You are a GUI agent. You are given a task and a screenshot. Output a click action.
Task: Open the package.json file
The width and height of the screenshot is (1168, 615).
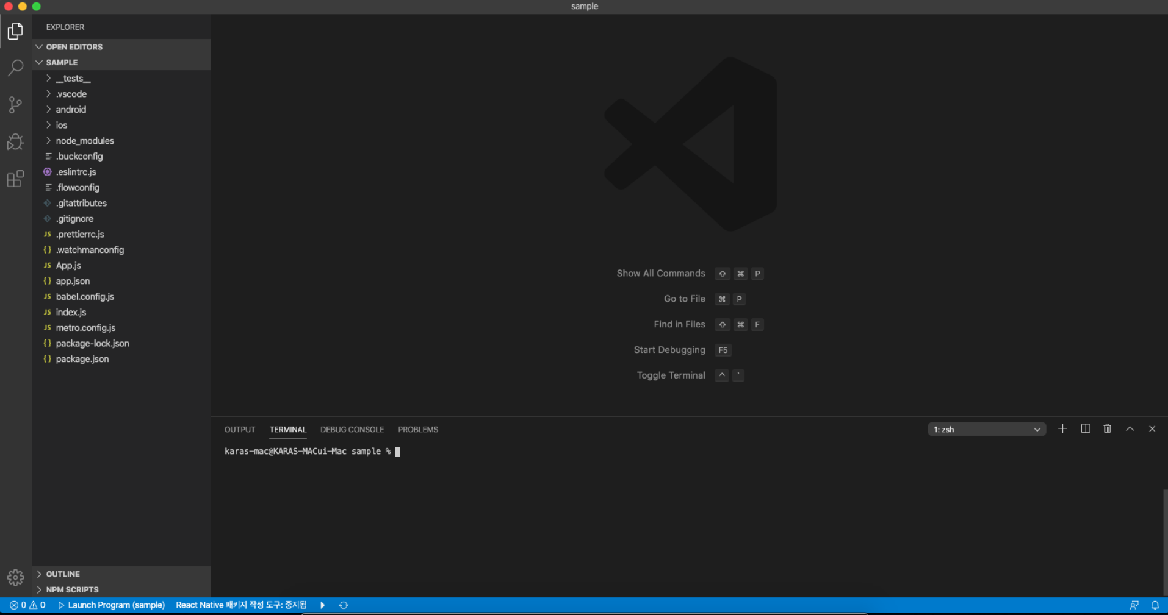point(121,359)
